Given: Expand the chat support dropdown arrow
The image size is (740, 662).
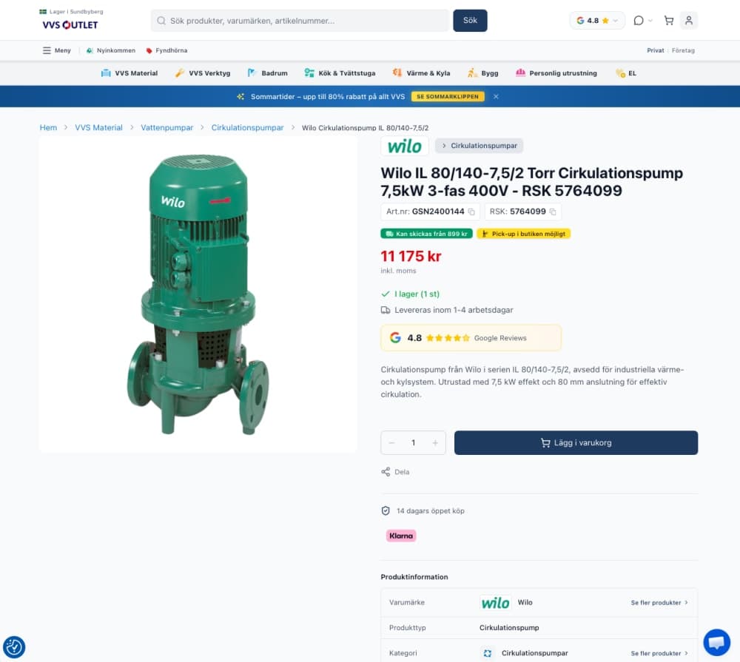Looking at the screenshot, I should 650,20.
